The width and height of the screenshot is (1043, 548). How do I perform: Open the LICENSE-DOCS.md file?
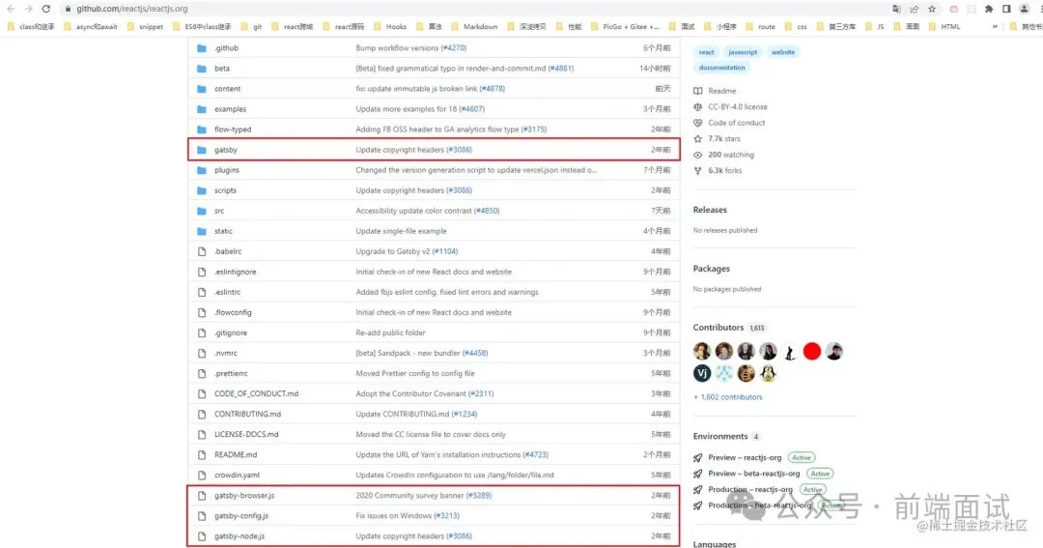246,434
